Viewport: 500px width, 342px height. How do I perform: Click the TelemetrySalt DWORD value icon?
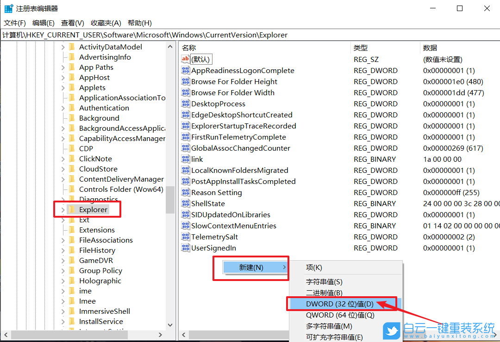[185, 237]
